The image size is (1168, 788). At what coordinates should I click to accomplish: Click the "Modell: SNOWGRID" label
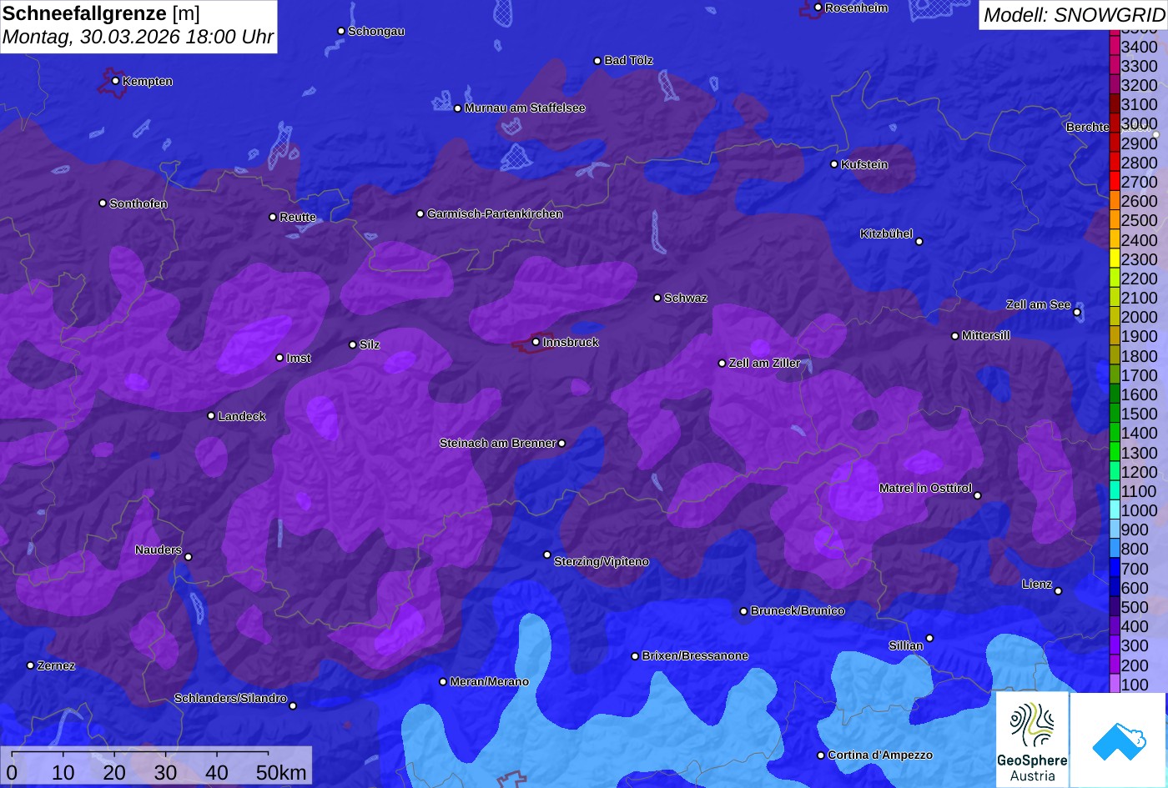pyautogui.click(x=1074, y=15)
